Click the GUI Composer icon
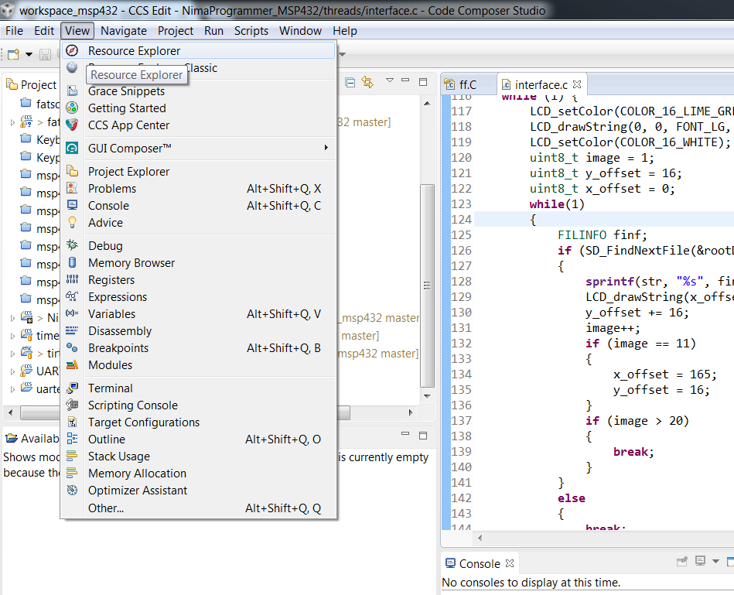 72,148
